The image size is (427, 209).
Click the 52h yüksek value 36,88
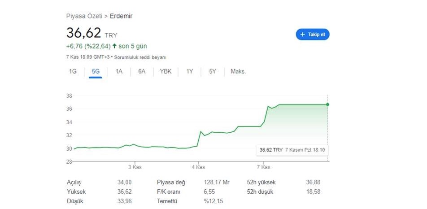313,183
